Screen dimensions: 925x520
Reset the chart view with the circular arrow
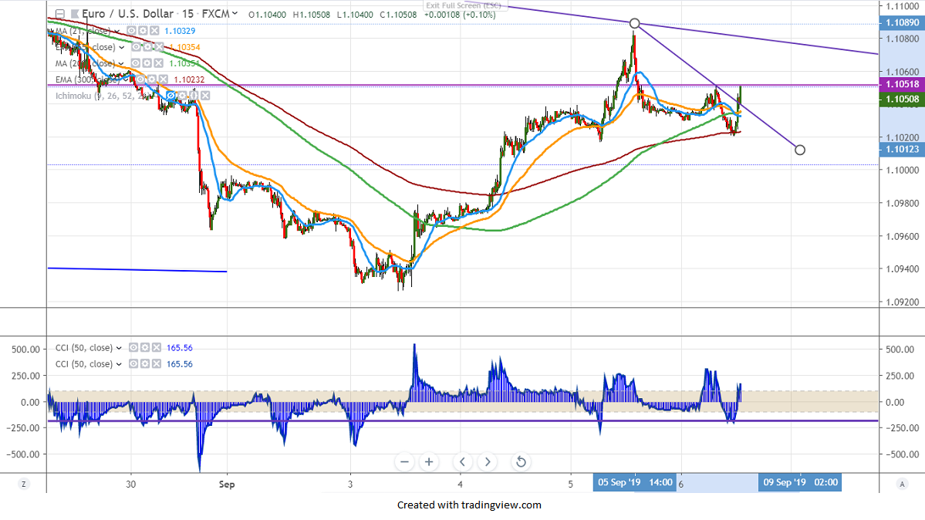pos(521,462)
